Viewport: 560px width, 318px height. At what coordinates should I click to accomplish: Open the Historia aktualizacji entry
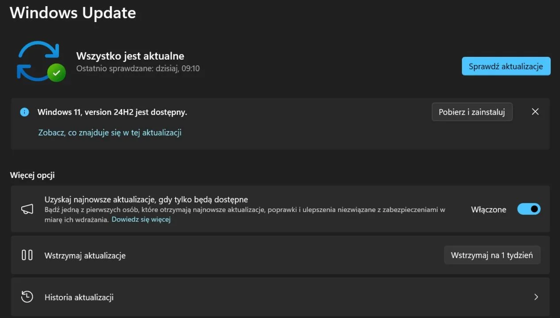[x=79, y=297]
